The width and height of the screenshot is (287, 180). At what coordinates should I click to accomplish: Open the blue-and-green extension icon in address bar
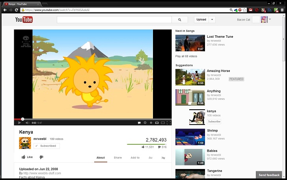click(236, 10)
